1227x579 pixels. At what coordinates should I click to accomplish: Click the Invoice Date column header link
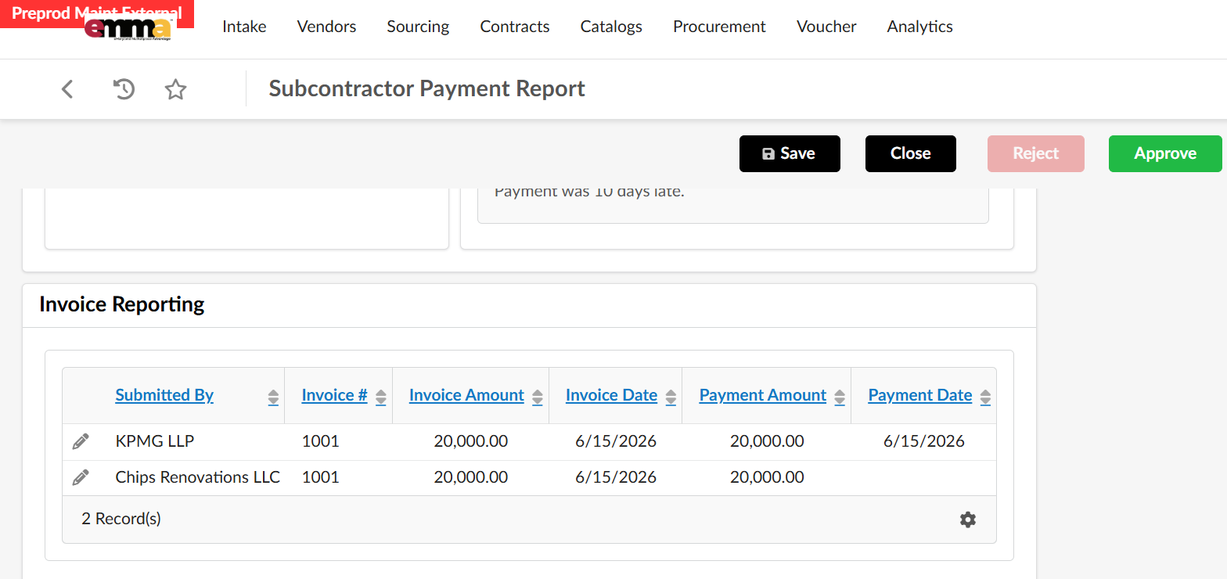[611, 395]
